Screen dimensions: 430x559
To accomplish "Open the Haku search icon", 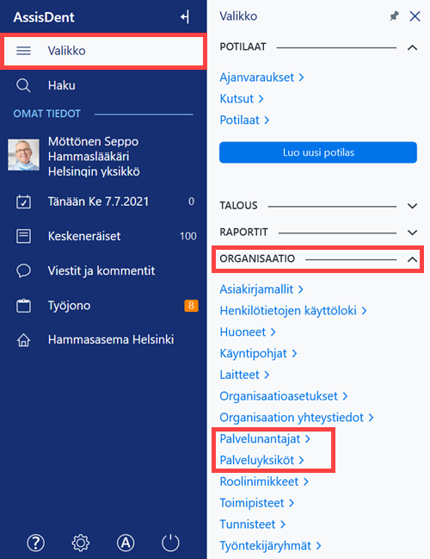I will coord(23,85).
